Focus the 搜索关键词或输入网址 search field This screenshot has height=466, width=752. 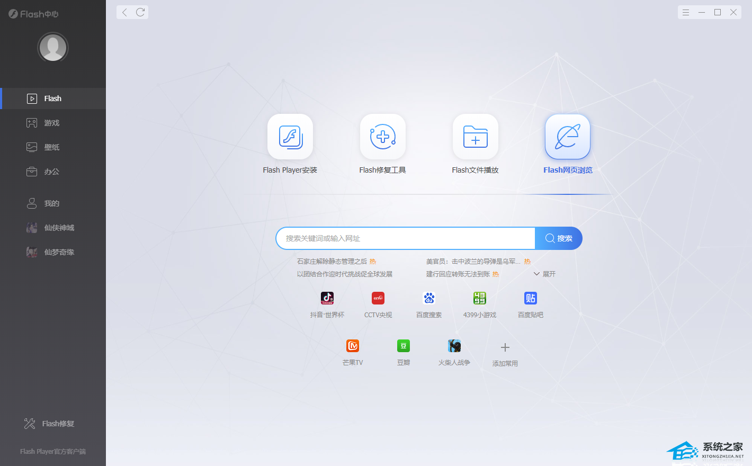click(x=406, y=238)
